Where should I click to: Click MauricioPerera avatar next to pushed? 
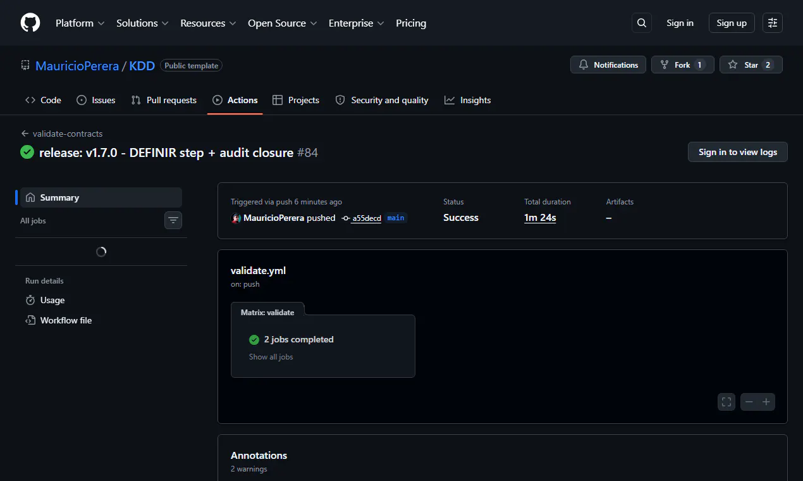pyautogui.click(x=236, y=218)
